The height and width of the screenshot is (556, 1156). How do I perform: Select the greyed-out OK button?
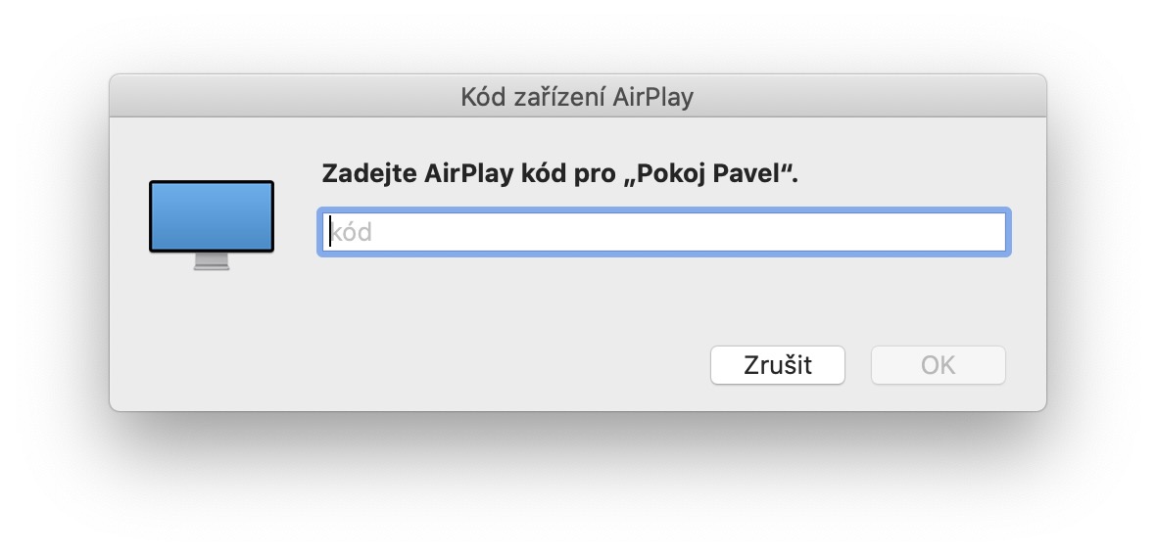pyautogui.click(x=938, y=365)
